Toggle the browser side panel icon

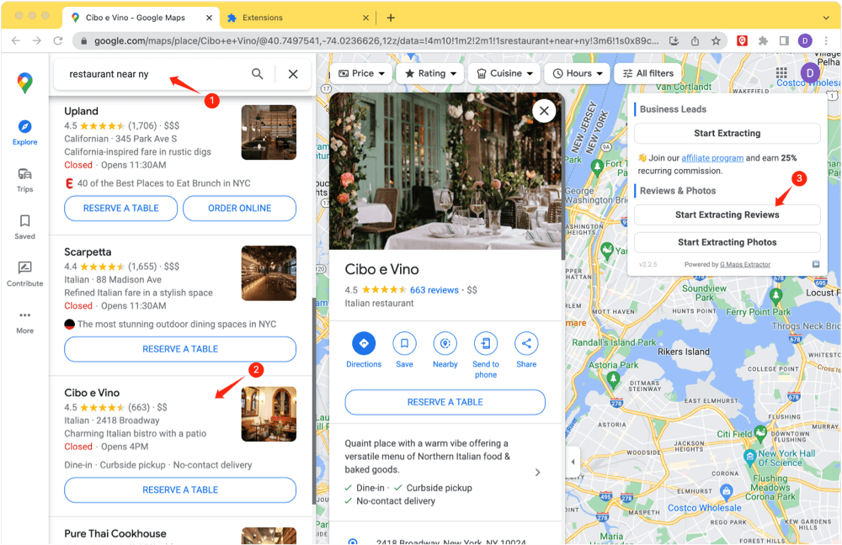coord(784,40)
